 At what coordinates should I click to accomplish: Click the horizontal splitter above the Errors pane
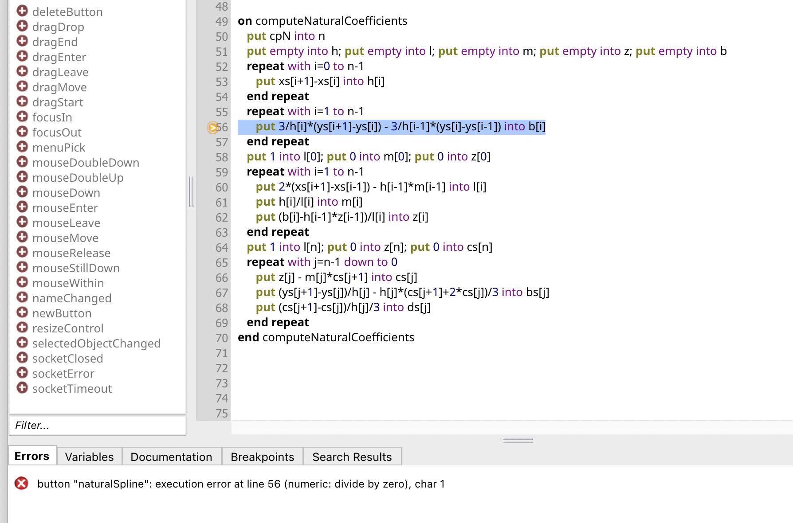tap(518, 441)
